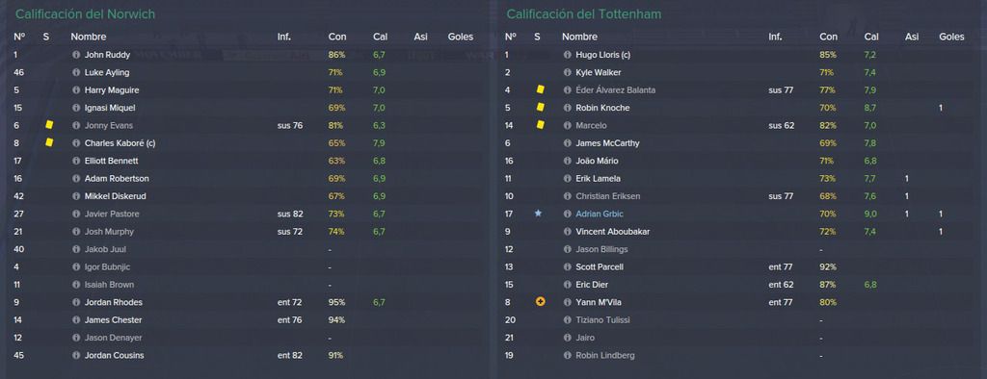Sort Norwich table by Nombre header
The height and width of the screenshot is (379, 987).
[89, 38]
